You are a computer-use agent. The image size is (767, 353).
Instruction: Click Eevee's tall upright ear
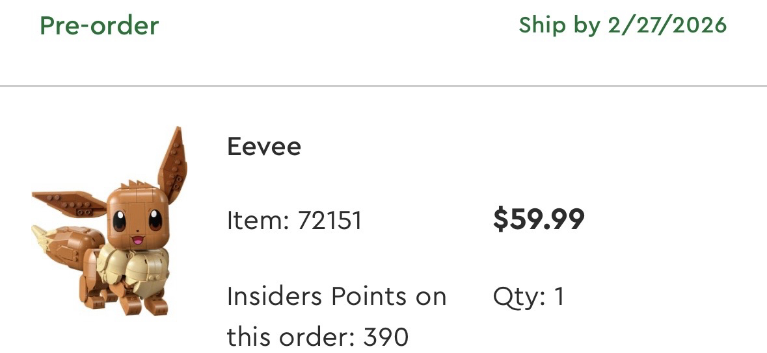(x=172, y=159)
